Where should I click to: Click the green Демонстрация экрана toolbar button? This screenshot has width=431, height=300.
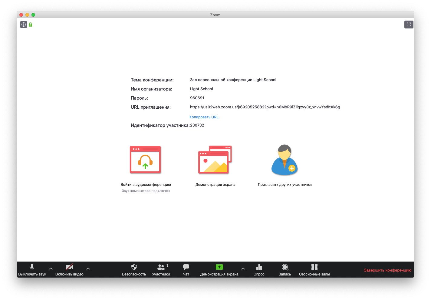point(219,270)
